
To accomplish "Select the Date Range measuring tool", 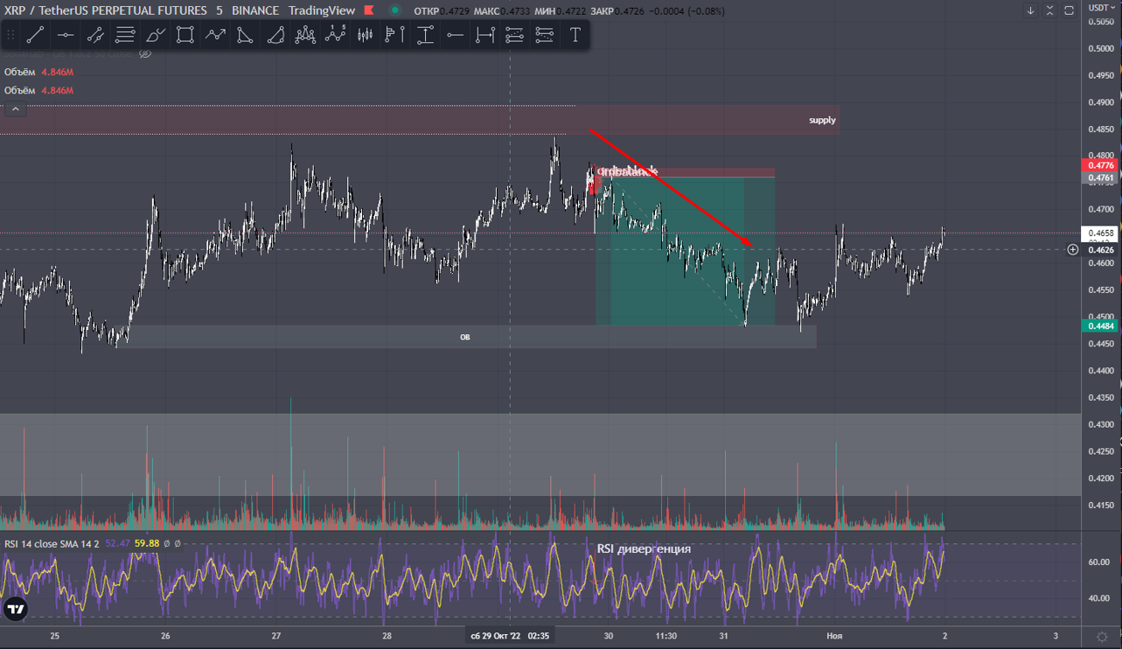I will tap(485, 35).
